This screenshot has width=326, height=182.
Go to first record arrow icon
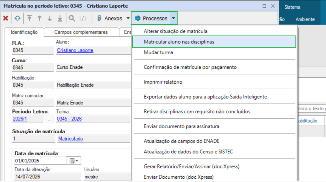pyautogui.click(x=29, y=18)
